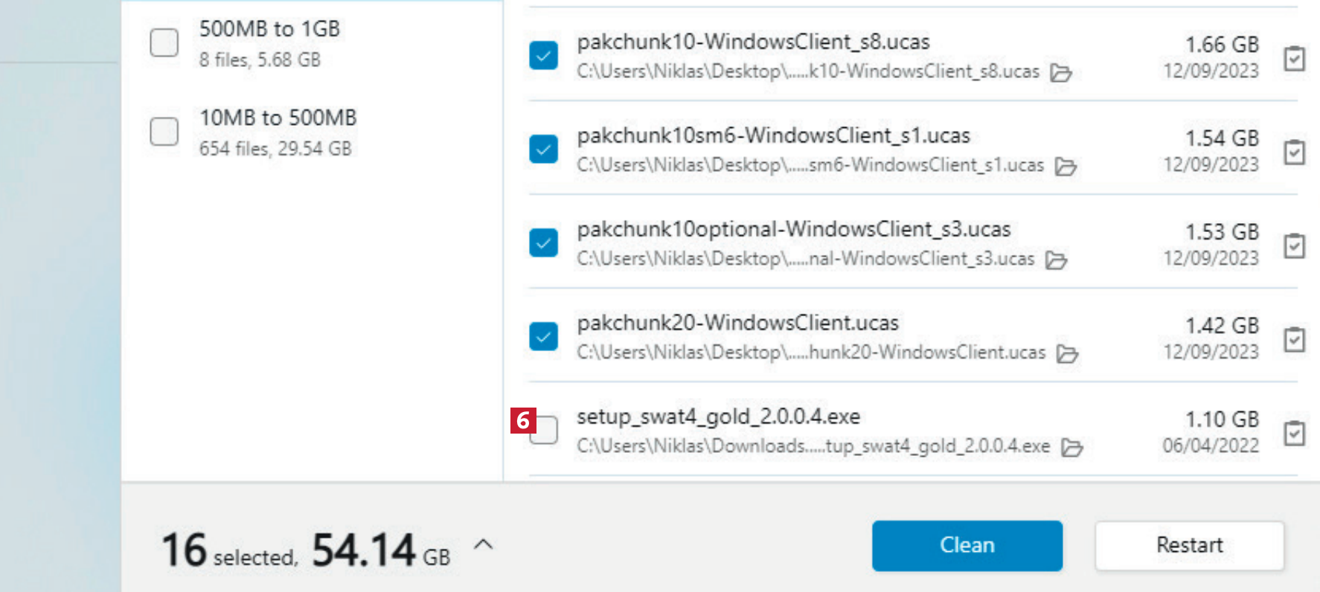Click clipboard icon for pakchunk10-WindowsClient_s8.ucas

tap(1294, 58)
